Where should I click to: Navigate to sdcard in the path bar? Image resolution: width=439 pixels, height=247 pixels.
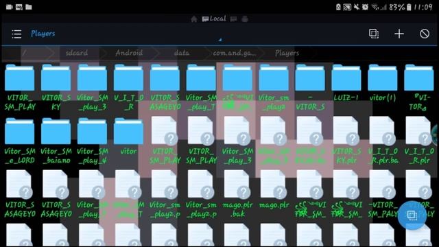[x=76, y=53]
